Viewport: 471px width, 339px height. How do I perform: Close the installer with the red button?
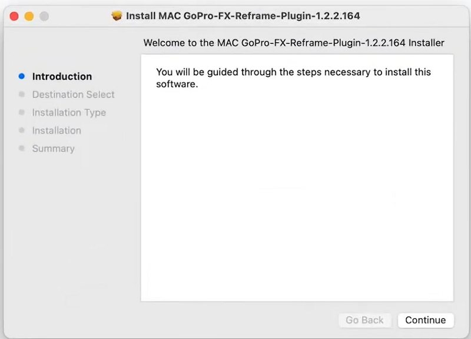click(x=14, y=16)
